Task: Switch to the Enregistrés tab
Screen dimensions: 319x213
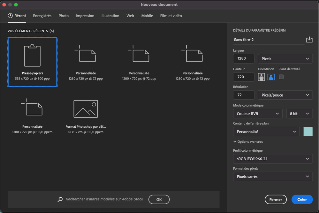Action: click(42, 16)
